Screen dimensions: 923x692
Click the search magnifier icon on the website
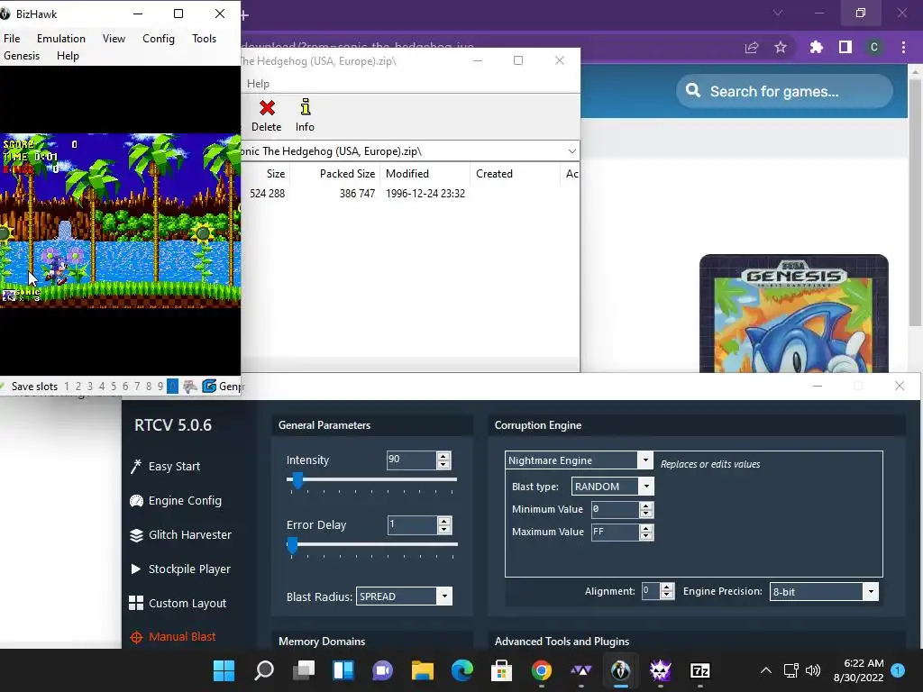tap(693, 91)
